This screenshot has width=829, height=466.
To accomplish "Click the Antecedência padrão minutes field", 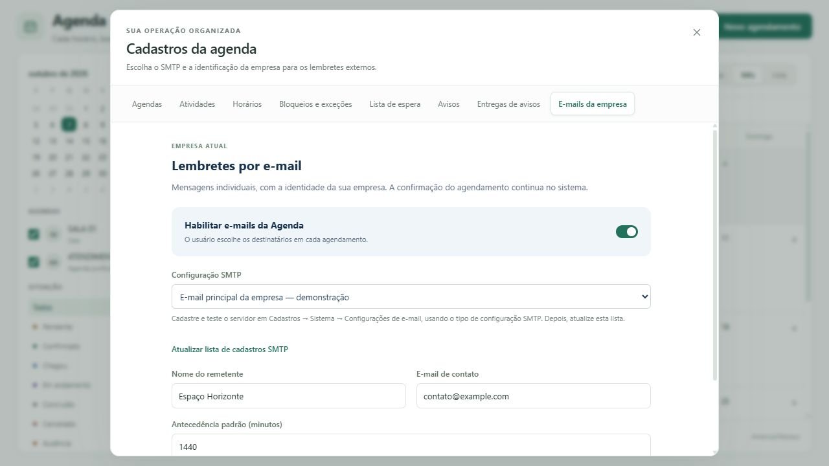I will click(x=411, y=445).
